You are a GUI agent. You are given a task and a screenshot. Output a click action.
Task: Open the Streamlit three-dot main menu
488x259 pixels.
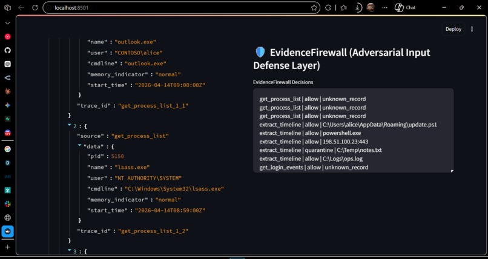[x=472, y=29]
